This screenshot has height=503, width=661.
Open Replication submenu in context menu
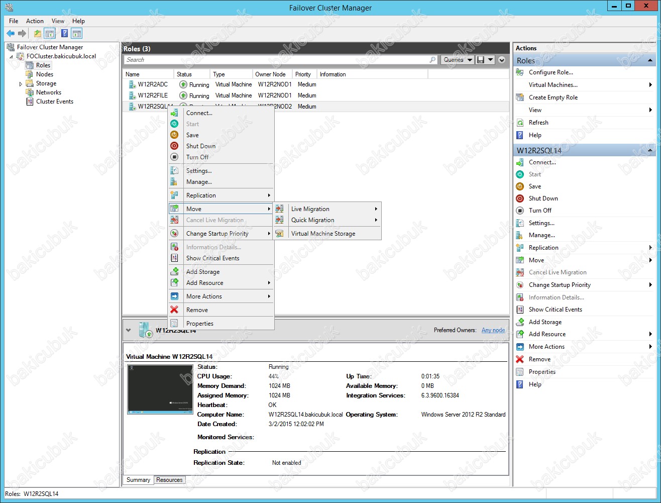pyautogui.click(x=221, y=195)
